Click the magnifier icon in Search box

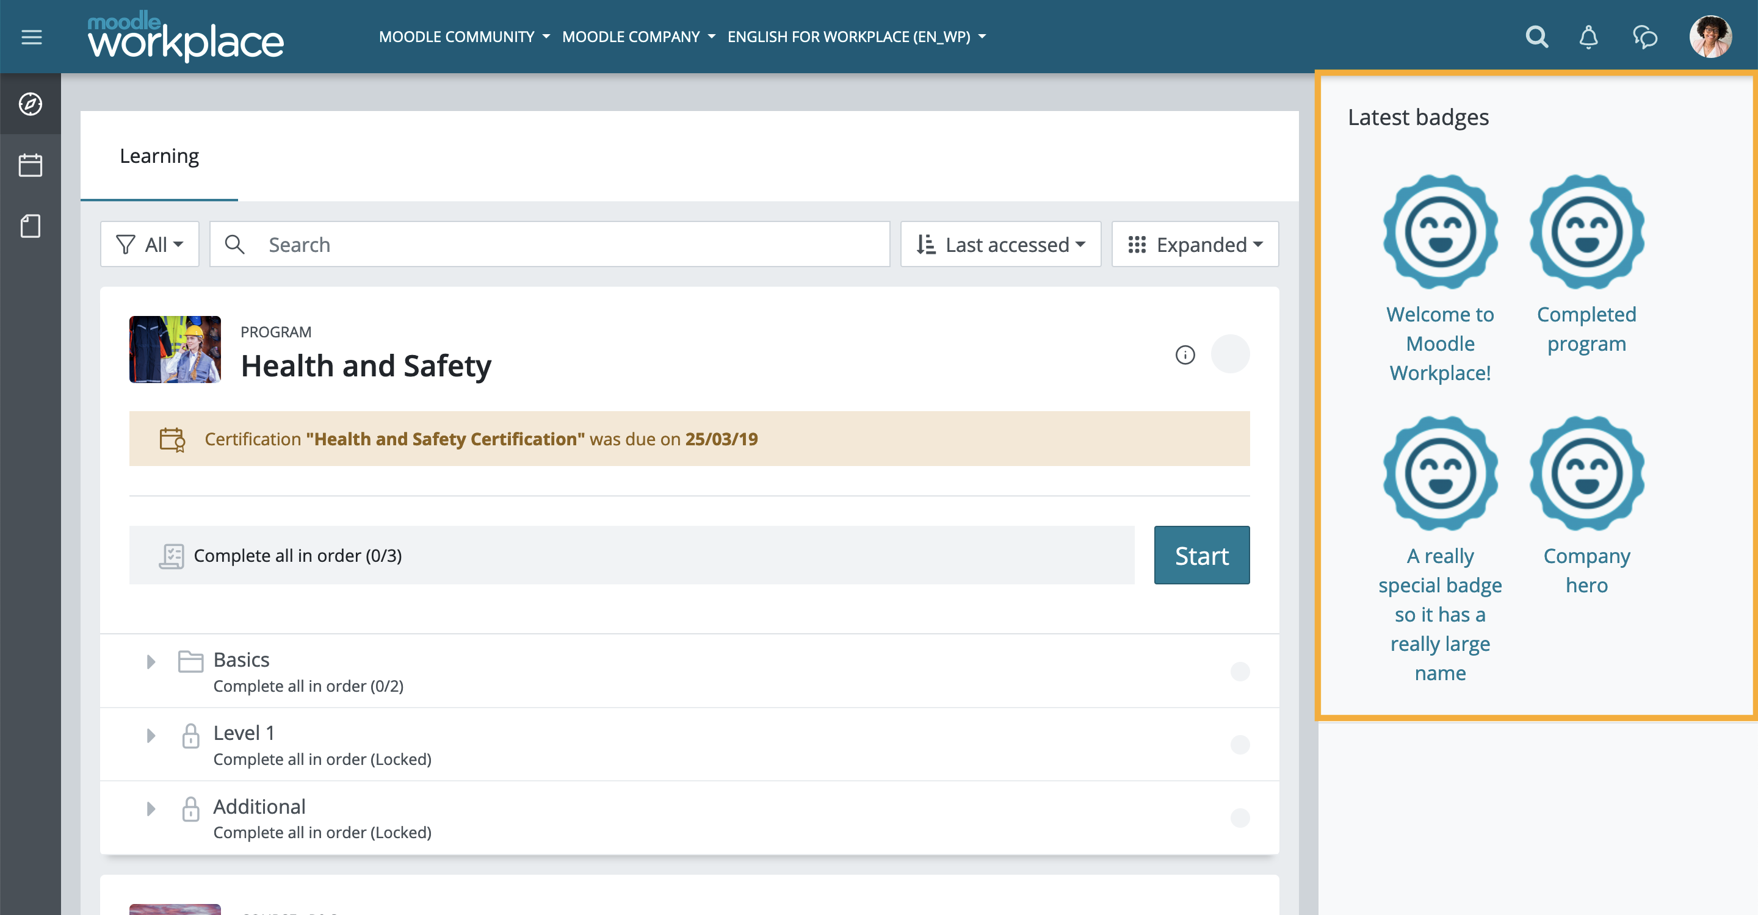click(235, 244)
